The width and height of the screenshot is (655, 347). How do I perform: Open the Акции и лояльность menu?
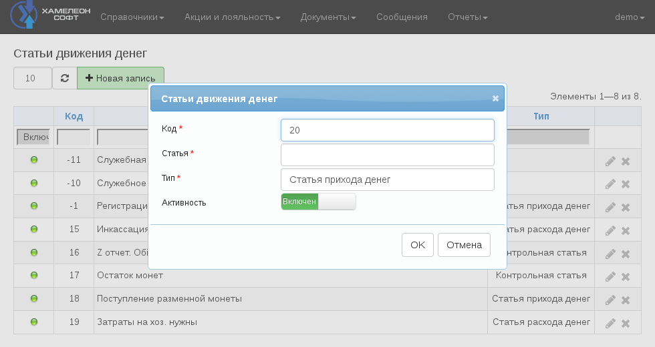(x=233, y=17)
